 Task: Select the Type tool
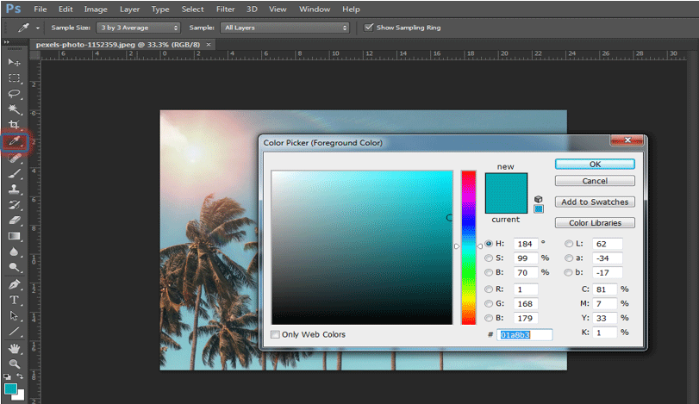coord(15,300)
